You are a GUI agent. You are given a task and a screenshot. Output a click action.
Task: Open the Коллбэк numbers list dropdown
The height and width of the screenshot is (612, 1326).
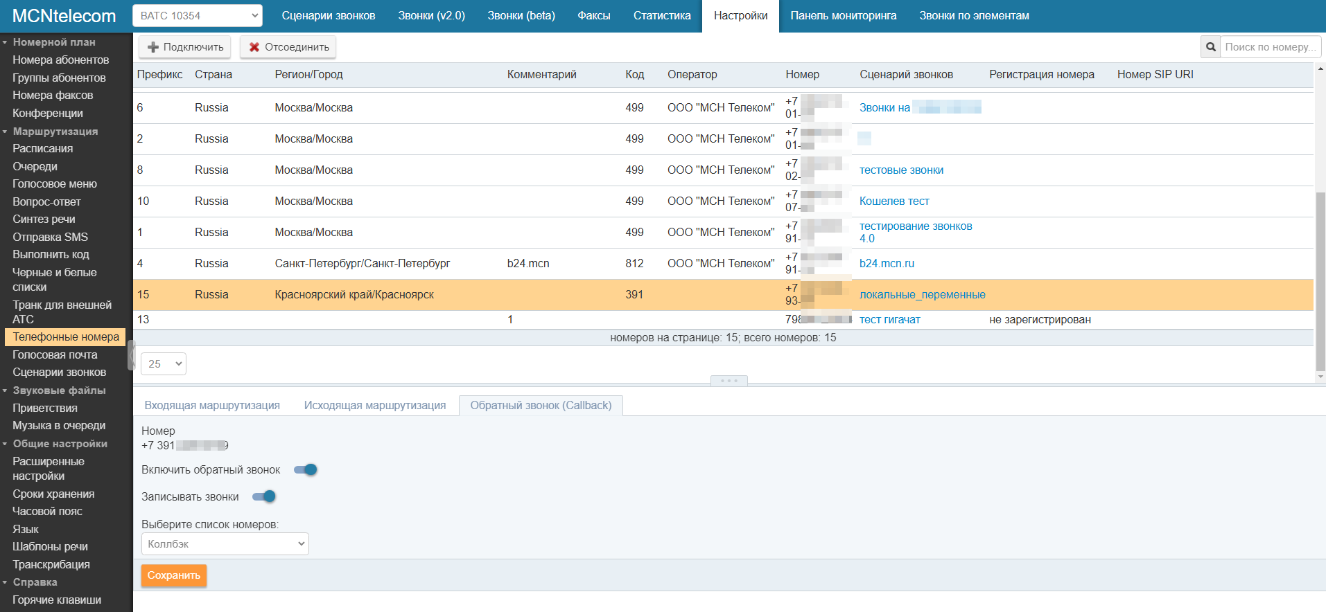tap(225, 544)
